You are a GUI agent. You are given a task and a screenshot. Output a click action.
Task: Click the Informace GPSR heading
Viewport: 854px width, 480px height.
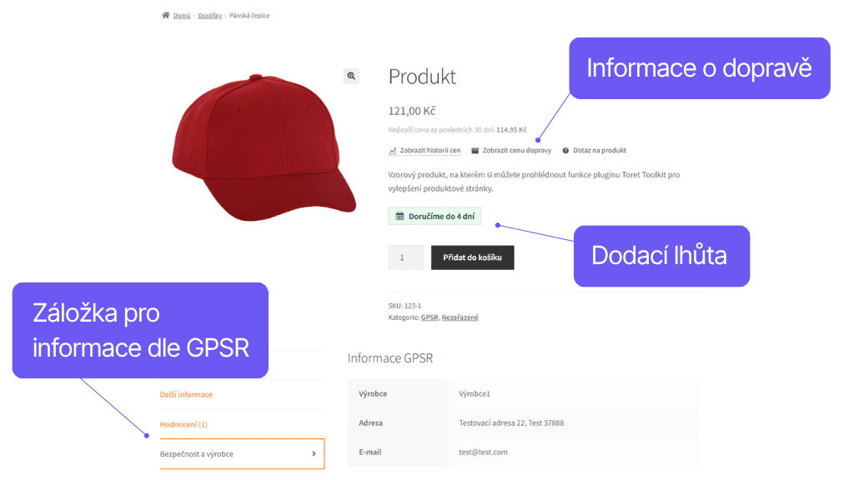(390, 358)
